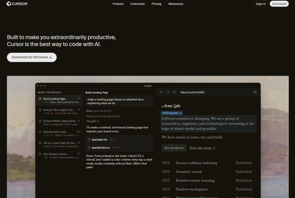Select Set up Cursor Rules task

coord(59,145)
